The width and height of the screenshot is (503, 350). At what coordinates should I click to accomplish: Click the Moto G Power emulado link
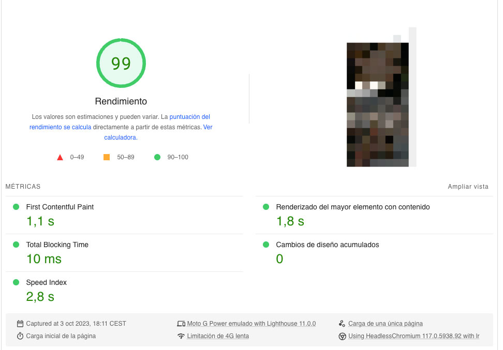[x=251, y=324]
